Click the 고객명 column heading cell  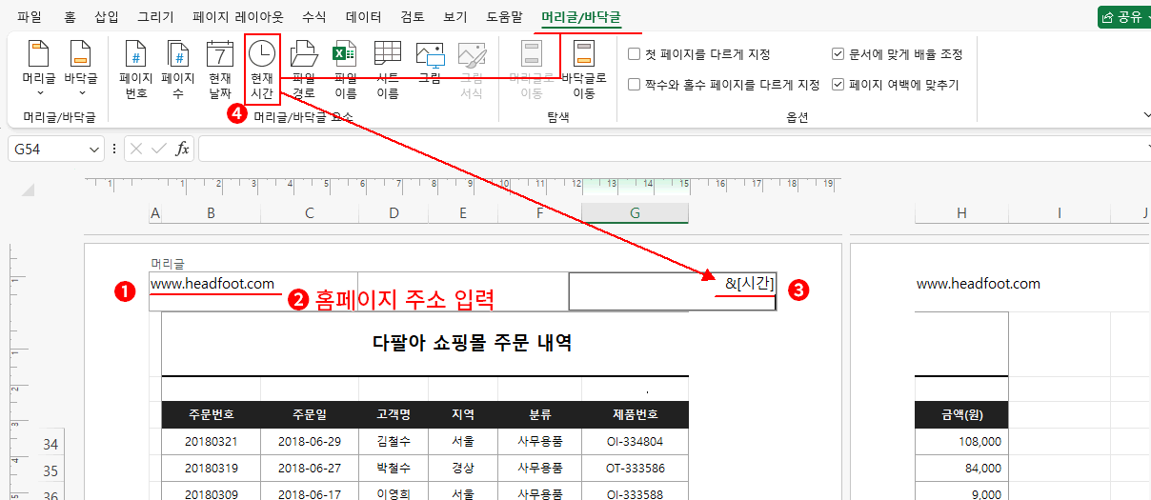[394, 414]
